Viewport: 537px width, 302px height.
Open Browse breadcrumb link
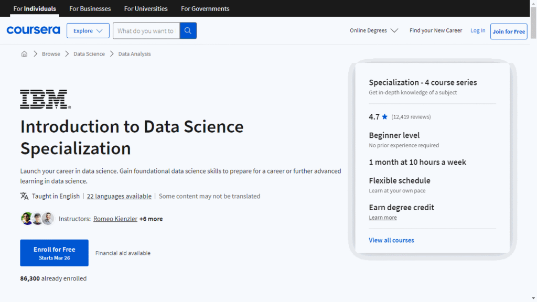pos(51,54)
